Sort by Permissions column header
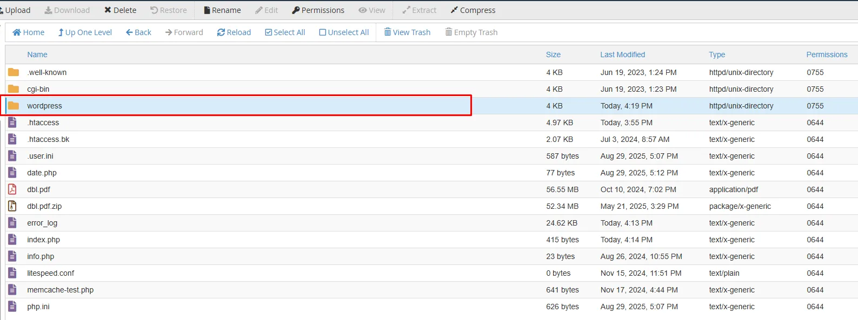The height and width of the screenshot is (320, 858). (x=827, y=55)
